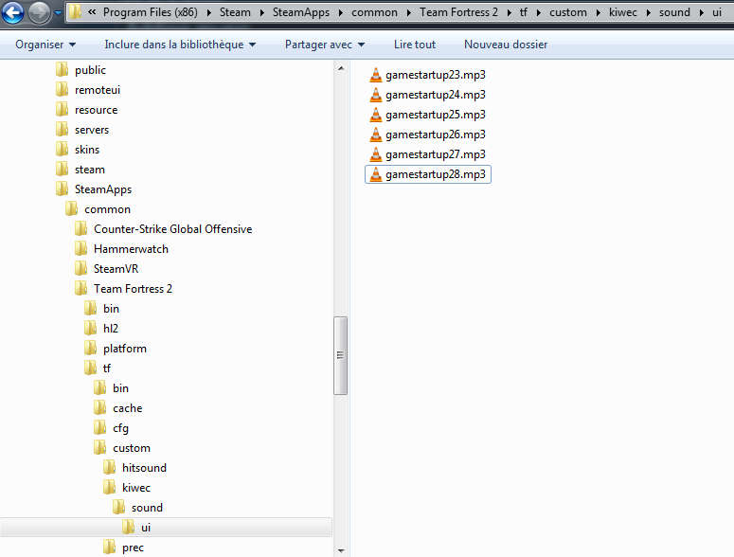Select the cache folder icon

(100, 407)
